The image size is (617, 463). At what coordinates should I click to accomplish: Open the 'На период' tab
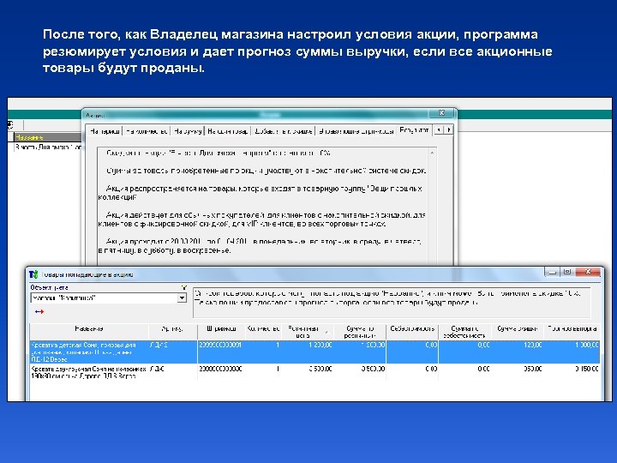(x=105, y=131)
